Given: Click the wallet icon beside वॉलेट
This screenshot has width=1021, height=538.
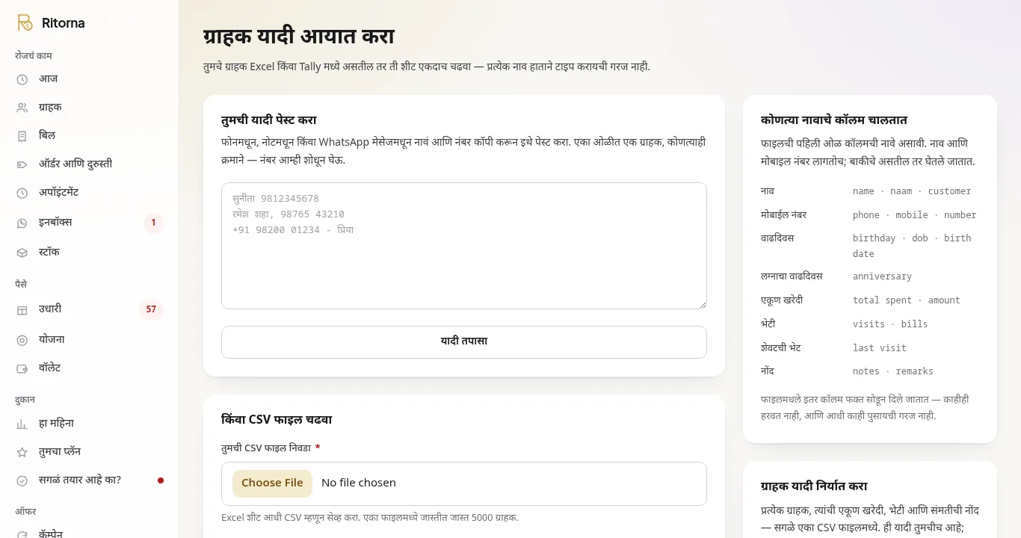Looking at the screenshot, I should pos(22,368).
